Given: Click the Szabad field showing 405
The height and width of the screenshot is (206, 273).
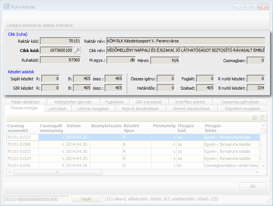Looking at the screenshot, I should click(x=205, y=88).
